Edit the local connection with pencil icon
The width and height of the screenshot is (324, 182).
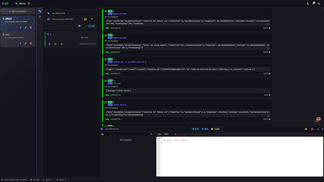click(25, 44)
